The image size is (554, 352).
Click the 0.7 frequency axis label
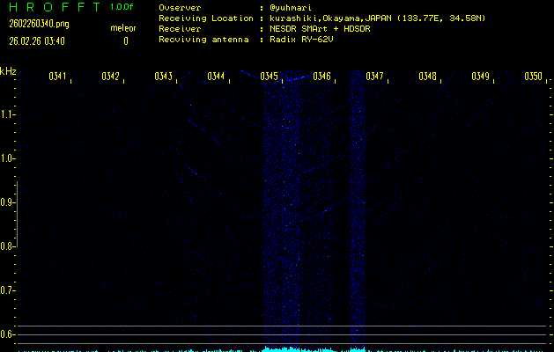7,290
